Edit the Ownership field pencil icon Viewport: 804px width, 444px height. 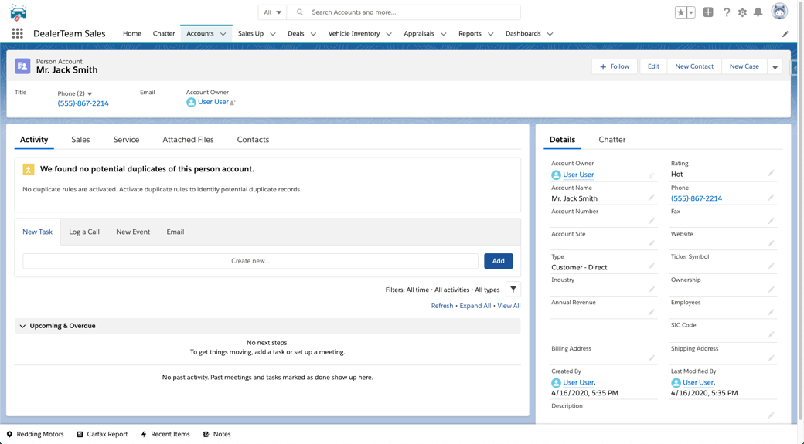pos(771,290)
